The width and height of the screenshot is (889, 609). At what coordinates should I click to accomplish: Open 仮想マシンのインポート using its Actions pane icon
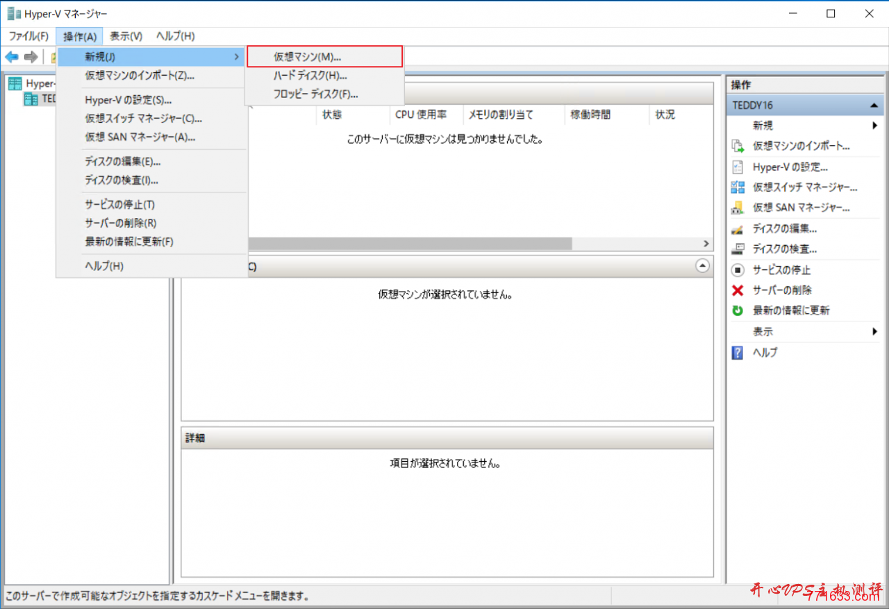click(738, 146)
